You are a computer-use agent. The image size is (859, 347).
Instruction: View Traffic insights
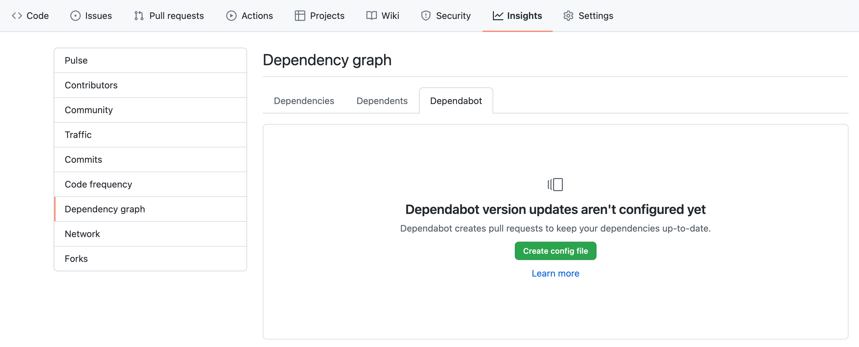(150, 135)
